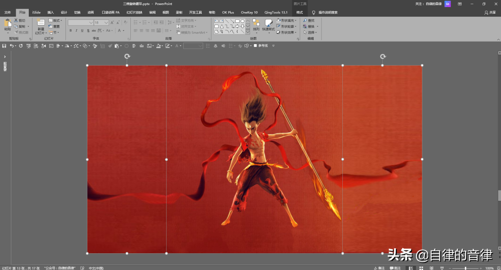Click the numbered list icon

[x=145, y=23]
